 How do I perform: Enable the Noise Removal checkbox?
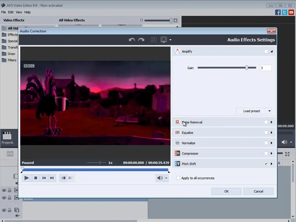coord(266,122)
